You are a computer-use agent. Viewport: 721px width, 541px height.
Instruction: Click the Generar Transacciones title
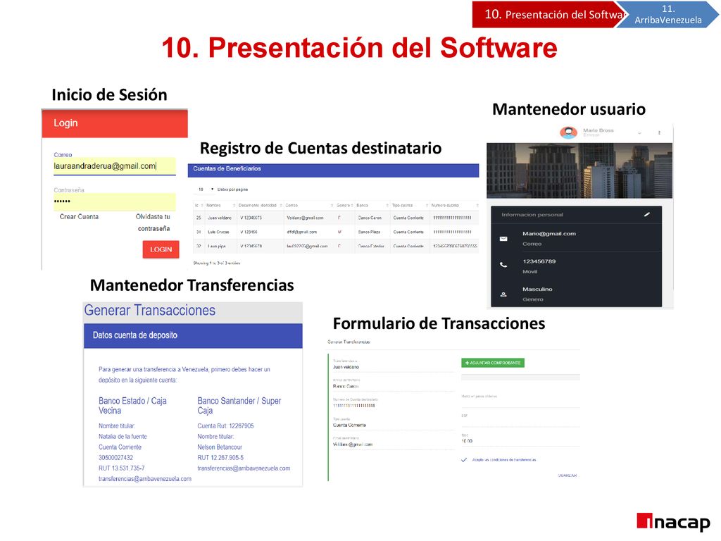149,310
